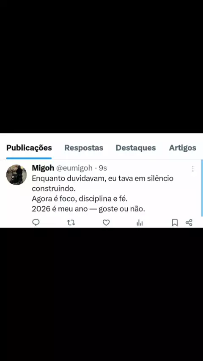The width and height of the screenshot is (203, 361).
Task: Click the @eumigoh handle
Action: 74,168
